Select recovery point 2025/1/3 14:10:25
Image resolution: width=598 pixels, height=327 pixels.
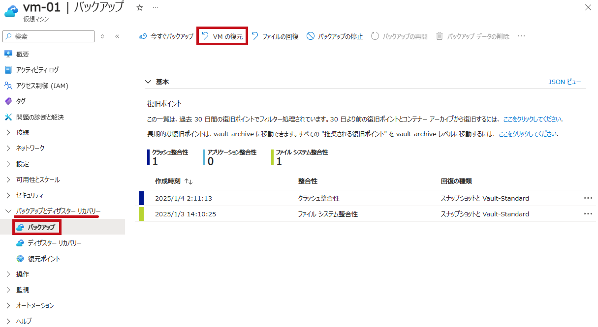[186, 214]
